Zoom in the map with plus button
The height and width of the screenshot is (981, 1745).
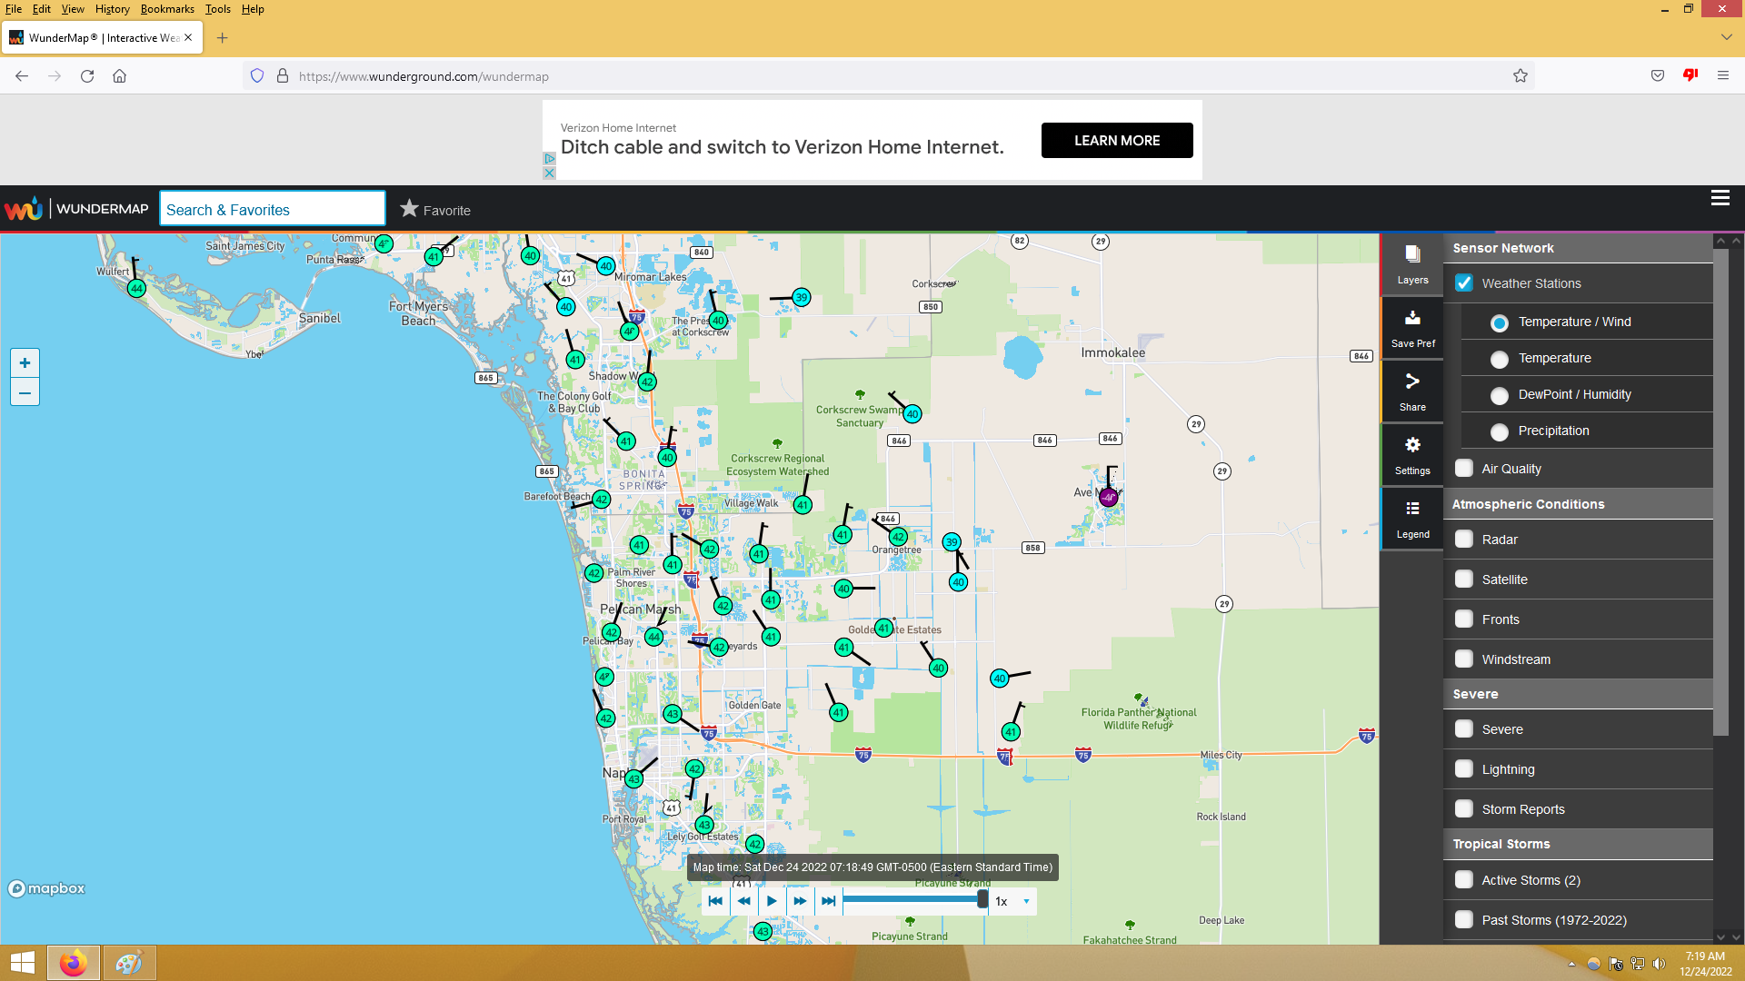point(25,363)
